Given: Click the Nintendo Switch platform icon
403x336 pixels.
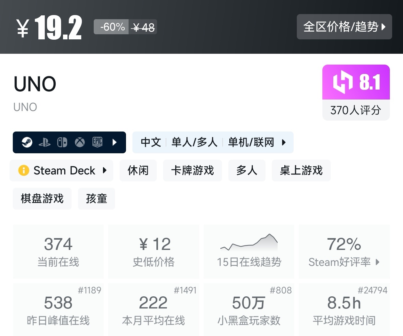Looking at the screenshot, I should coord(62,142).
